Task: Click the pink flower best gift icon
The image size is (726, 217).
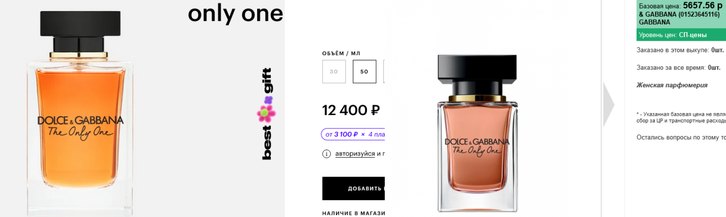Action: tap(266, 111)
